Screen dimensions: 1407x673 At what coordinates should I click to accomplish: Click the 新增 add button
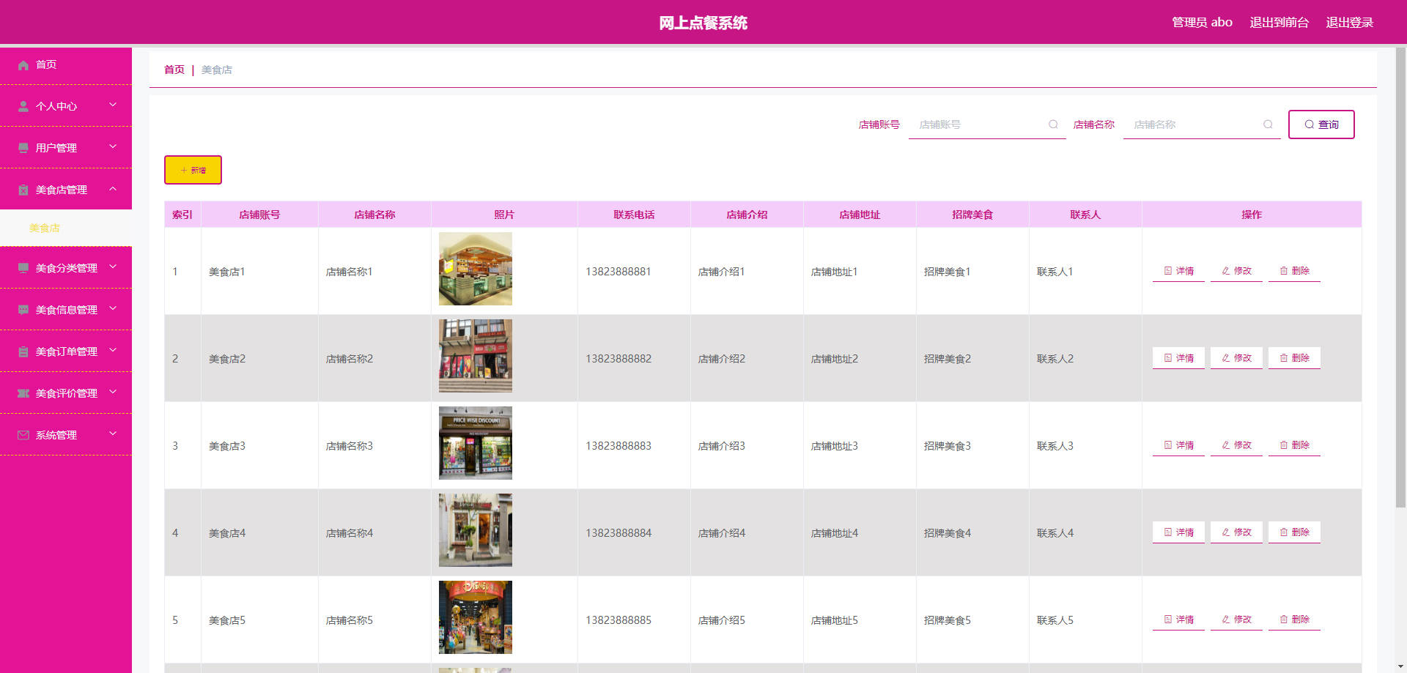click(193, 170)
